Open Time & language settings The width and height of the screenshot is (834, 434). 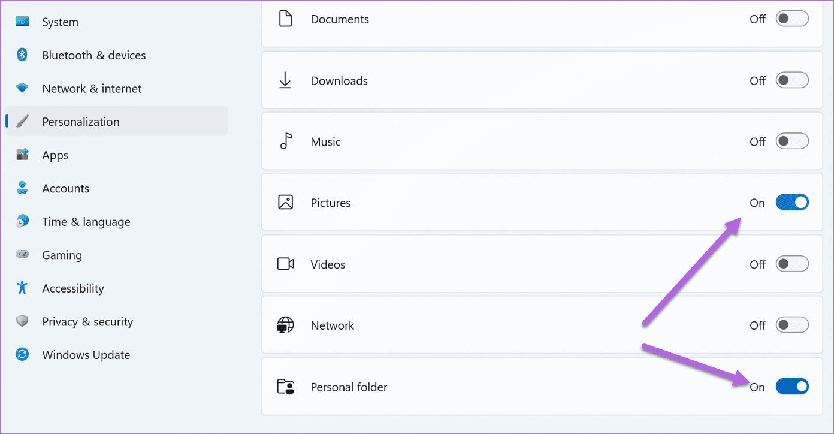86,221
